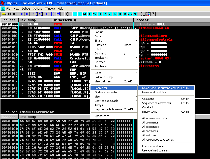
Task: Expand the Copy submenu
Action: tap(114, 36)
